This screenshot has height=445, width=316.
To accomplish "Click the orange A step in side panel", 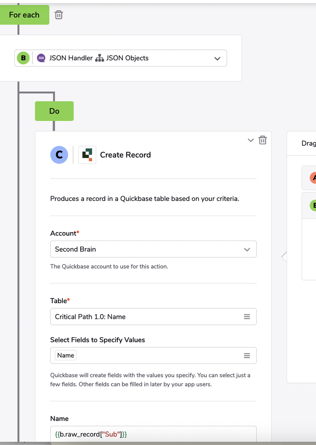I will [x=313, y=178].
